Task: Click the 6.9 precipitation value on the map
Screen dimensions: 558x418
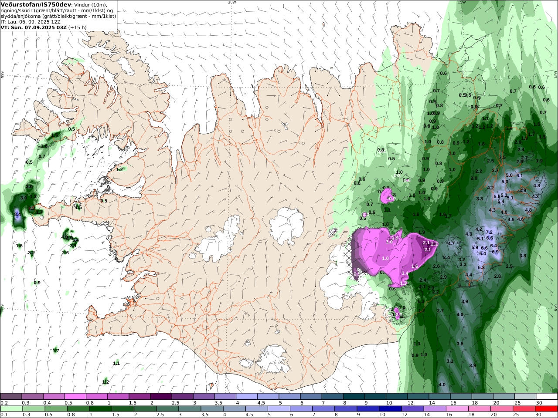Action: tap(495, 252)
